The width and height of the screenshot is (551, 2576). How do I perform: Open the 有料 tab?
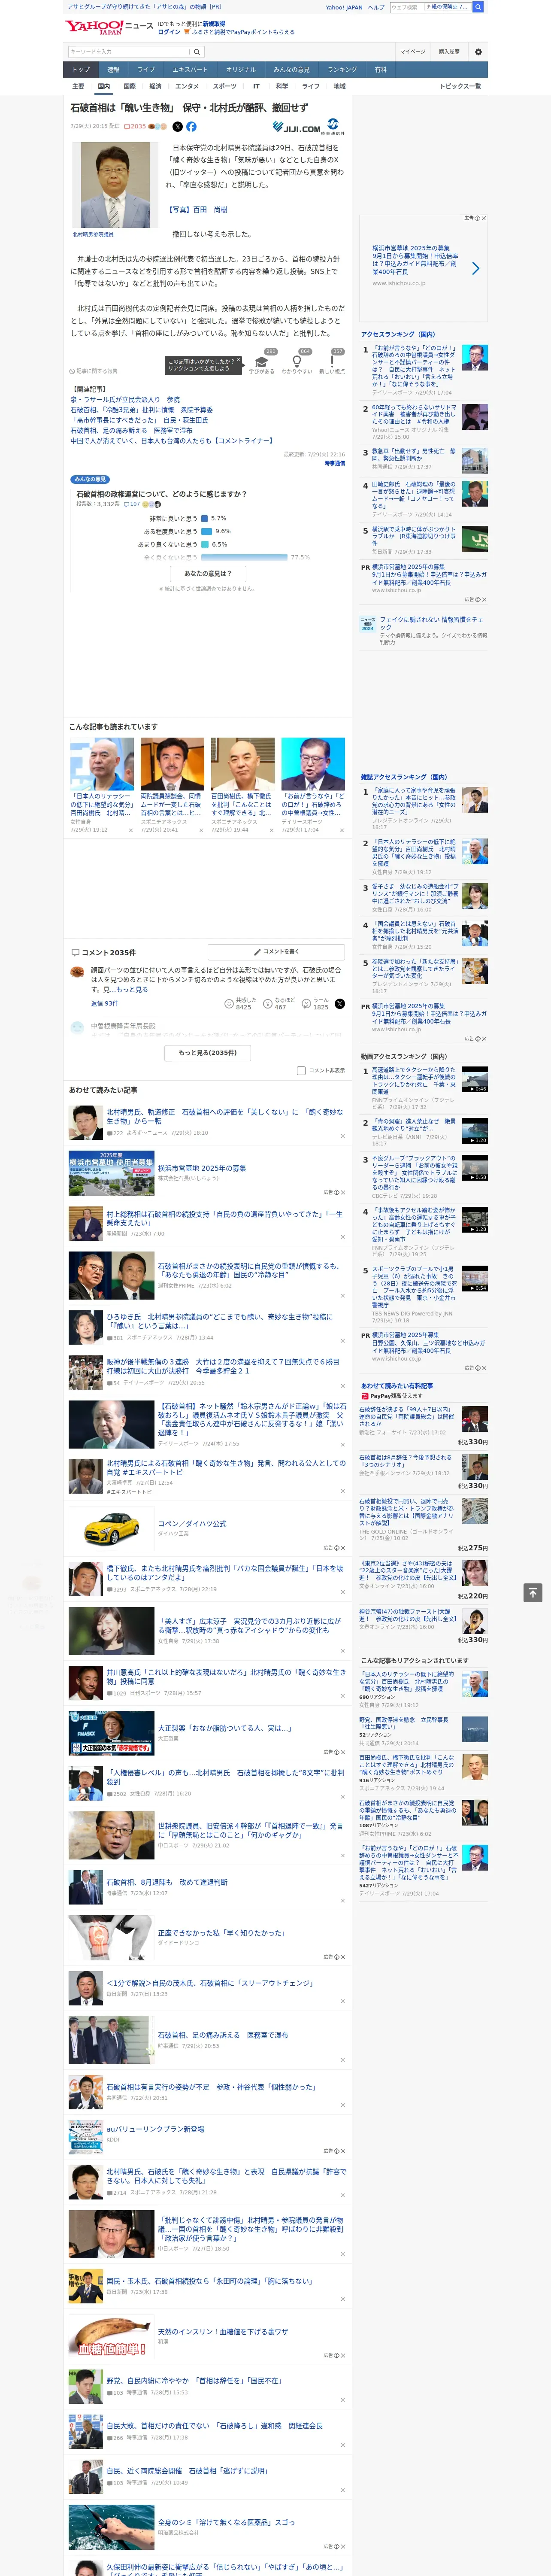click(x=380, y=70)
